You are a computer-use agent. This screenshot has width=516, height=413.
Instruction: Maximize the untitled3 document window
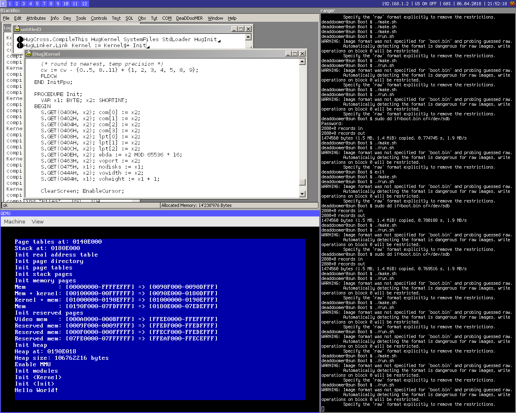click(241, 29)
